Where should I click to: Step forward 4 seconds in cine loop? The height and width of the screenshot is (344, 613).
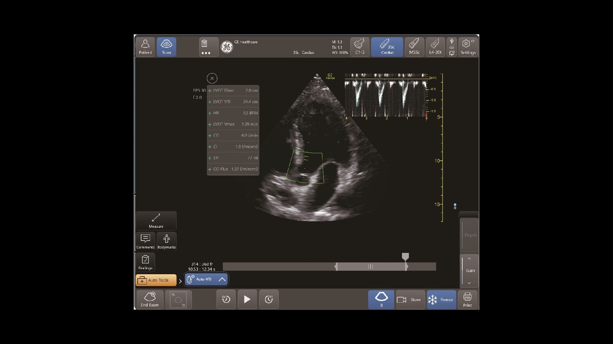pyautogui.click(x=269, y=299)
